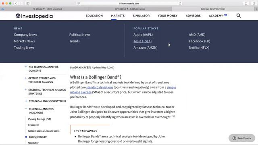Open the Simulator menu
The width and height of the screenshot is (258, 145).
pos(141,16)
